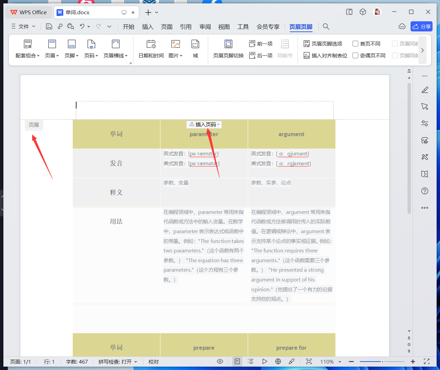Open the 文件 file menu
The height and width of the screenshot is (370, 440).
23,26
